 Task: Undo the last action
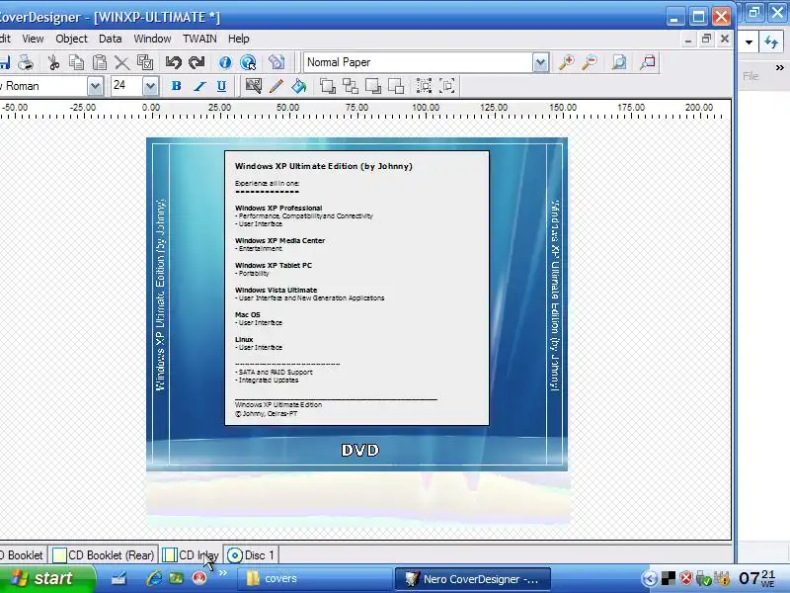pyautogui.click(x=174, y=62)
